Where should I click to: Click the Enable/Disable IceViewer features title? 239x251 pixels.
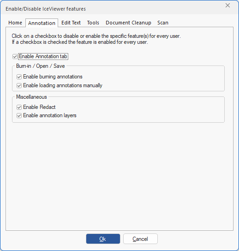46,9
